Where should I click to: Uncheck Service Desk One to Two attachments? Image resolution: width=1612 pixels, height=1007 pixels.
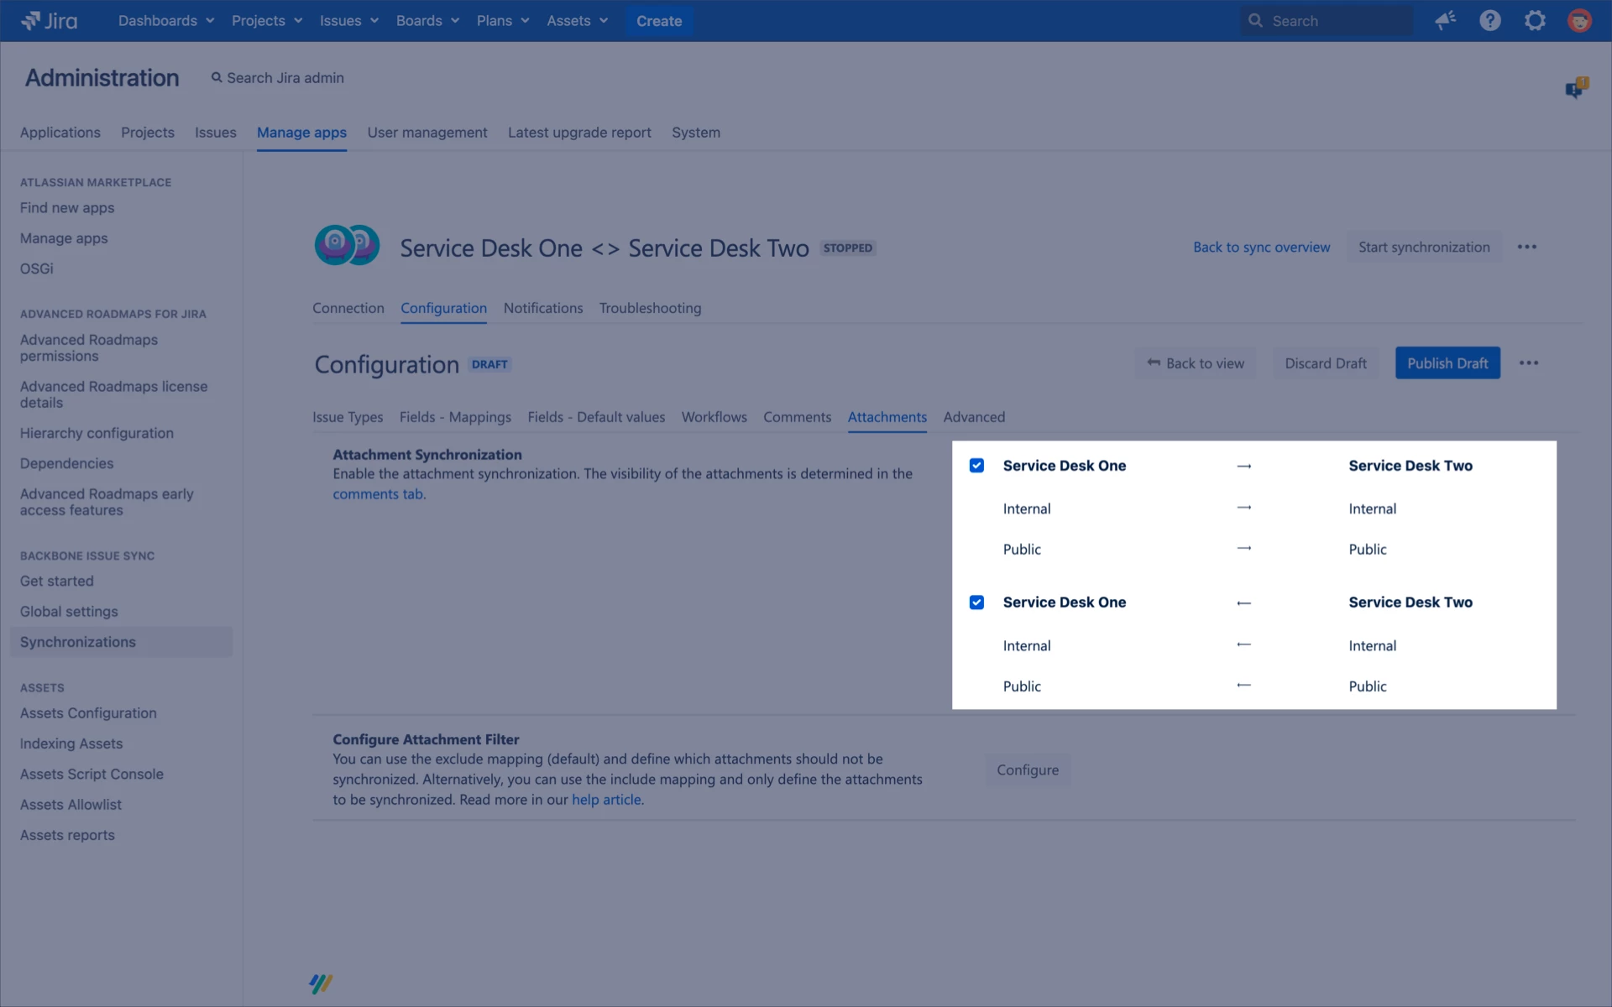976,466
